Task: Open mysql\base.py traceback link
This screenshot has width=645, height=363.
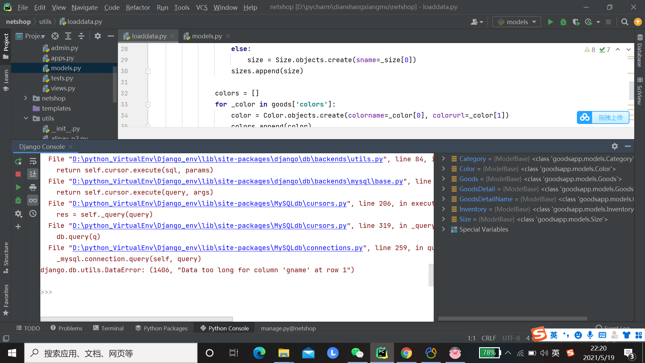Action: pos(238,181)
